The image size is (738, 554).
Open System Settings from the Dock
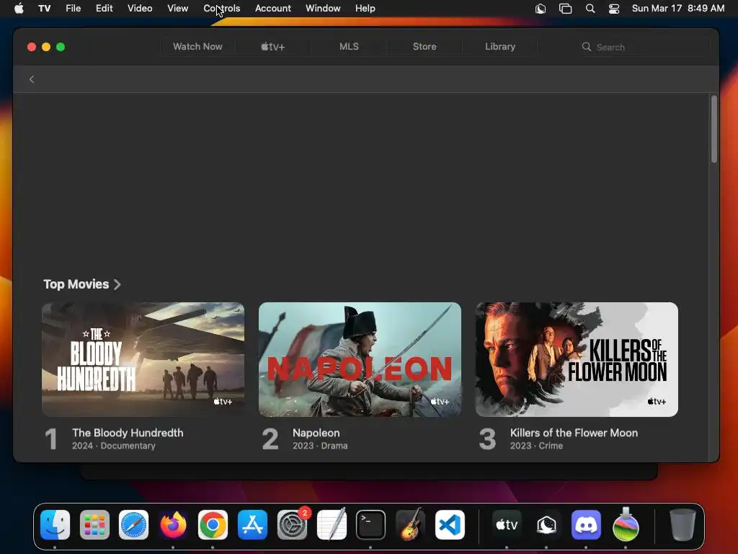coord(292,524)
